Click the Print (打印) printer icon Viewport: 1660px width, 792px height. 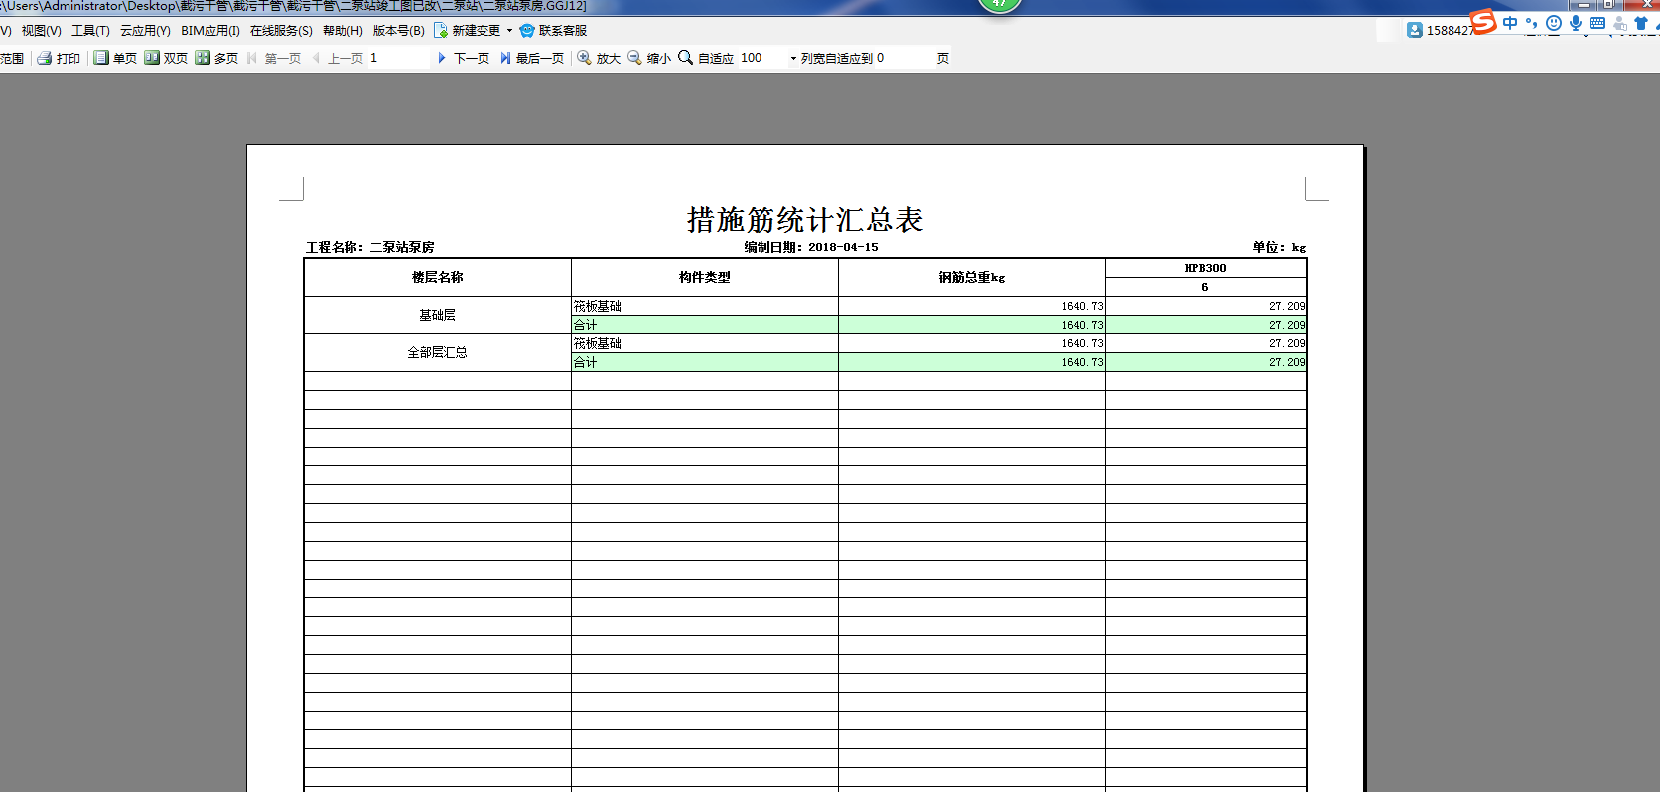[45, 58]
